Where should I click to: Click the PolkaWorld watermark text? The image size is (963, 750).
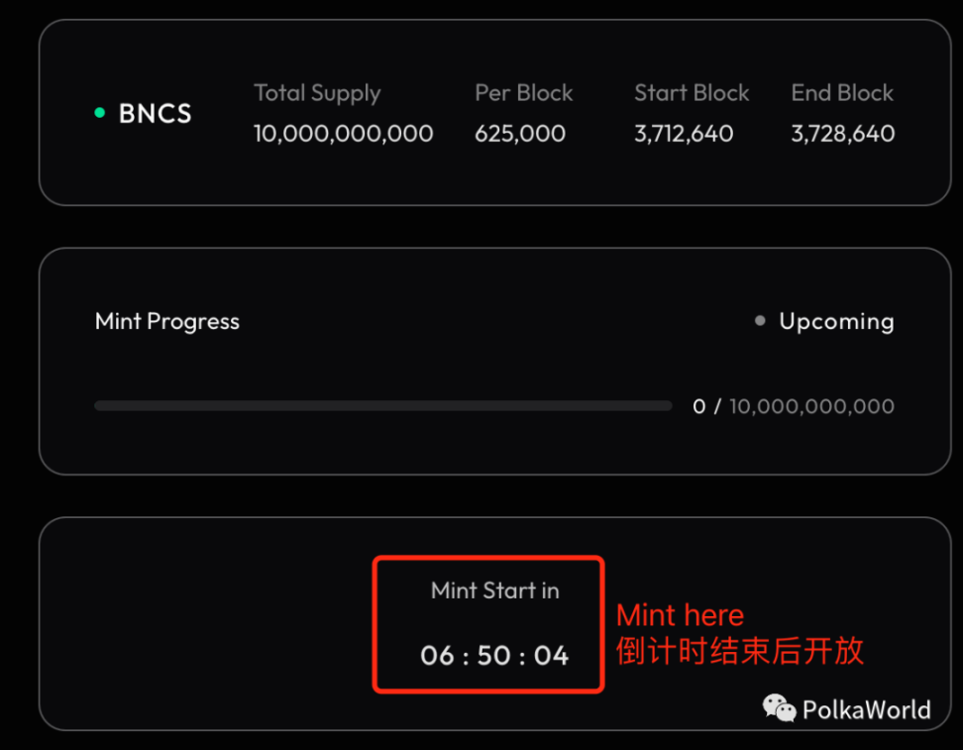pyautogui.click(x=866, y=709)
